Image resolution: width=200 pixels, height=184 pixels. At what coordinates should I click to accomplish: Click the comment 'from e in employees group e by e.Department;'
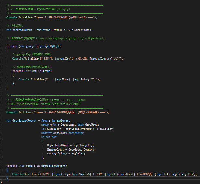click(x=72, y=38)
